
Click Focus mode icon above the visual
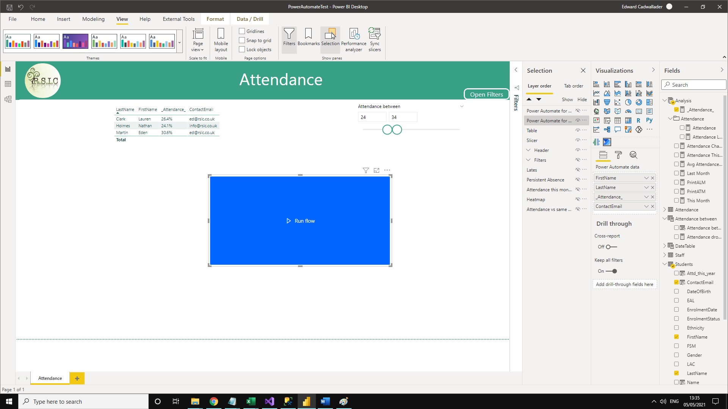tap(377, 170)
